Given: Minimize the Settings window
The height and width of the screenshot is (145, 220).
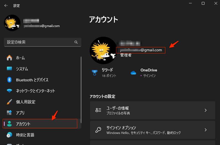Looking at the screenshot, I should [190, 3].
